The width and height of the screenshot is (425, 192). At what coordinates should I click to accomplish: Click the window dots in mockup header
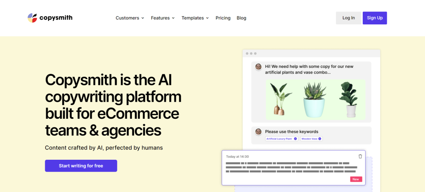pyautogui.click(x=251, y=53)
